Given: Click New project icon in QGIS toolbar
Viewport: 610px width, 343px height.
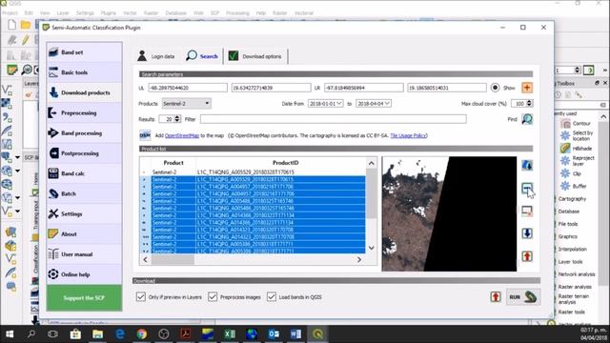Looking at the screenshot, I should (11, 25).
